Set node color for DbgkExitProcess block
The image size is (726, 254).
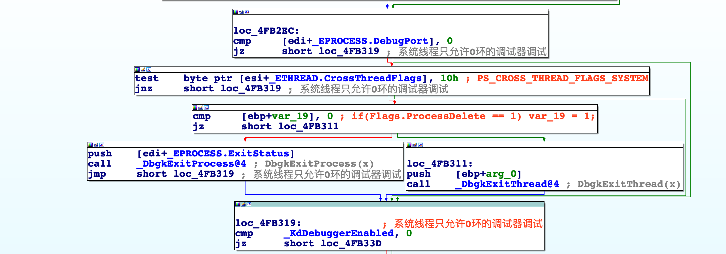click(x=90, y=145)
